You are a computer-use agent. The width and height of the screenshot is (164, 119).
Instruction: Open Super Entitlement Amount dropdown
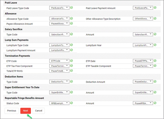click(143, 92)
